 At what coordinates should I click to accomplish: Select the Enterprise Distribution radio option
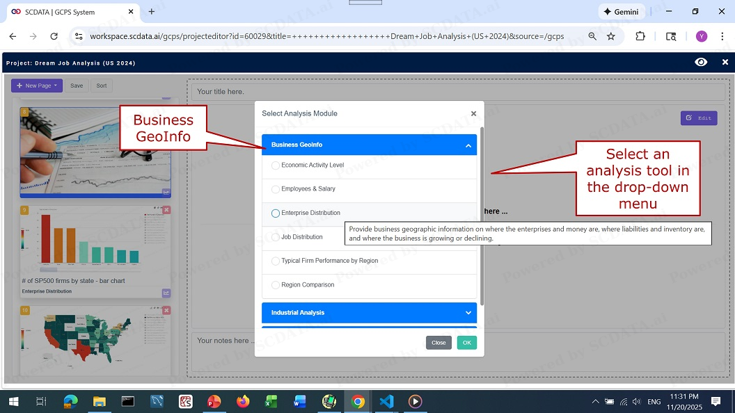(x=276, y=213)
